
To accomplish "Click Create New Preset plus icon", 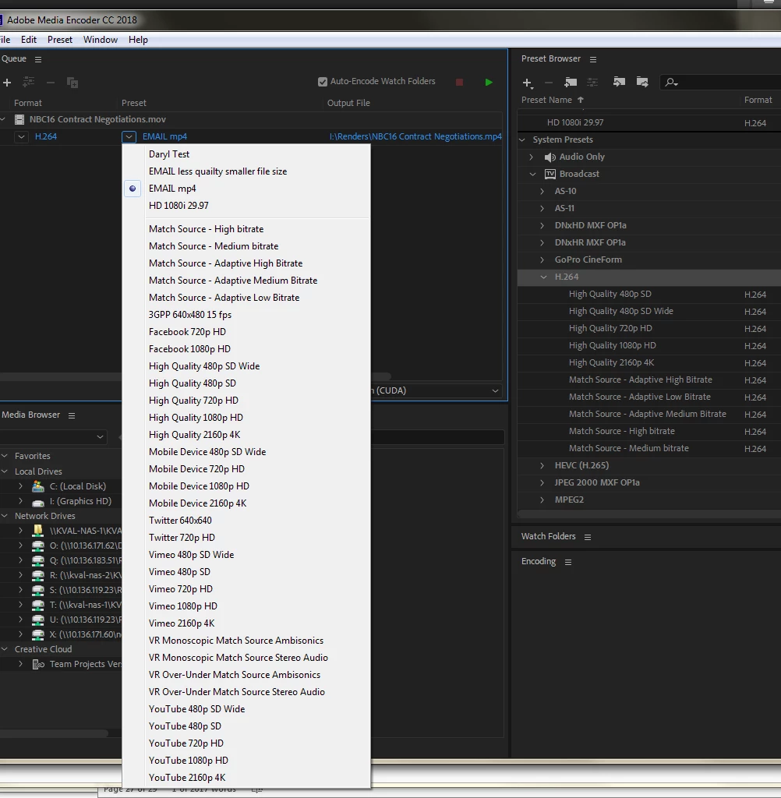I will pyautogui.click(x=528, y=83).
